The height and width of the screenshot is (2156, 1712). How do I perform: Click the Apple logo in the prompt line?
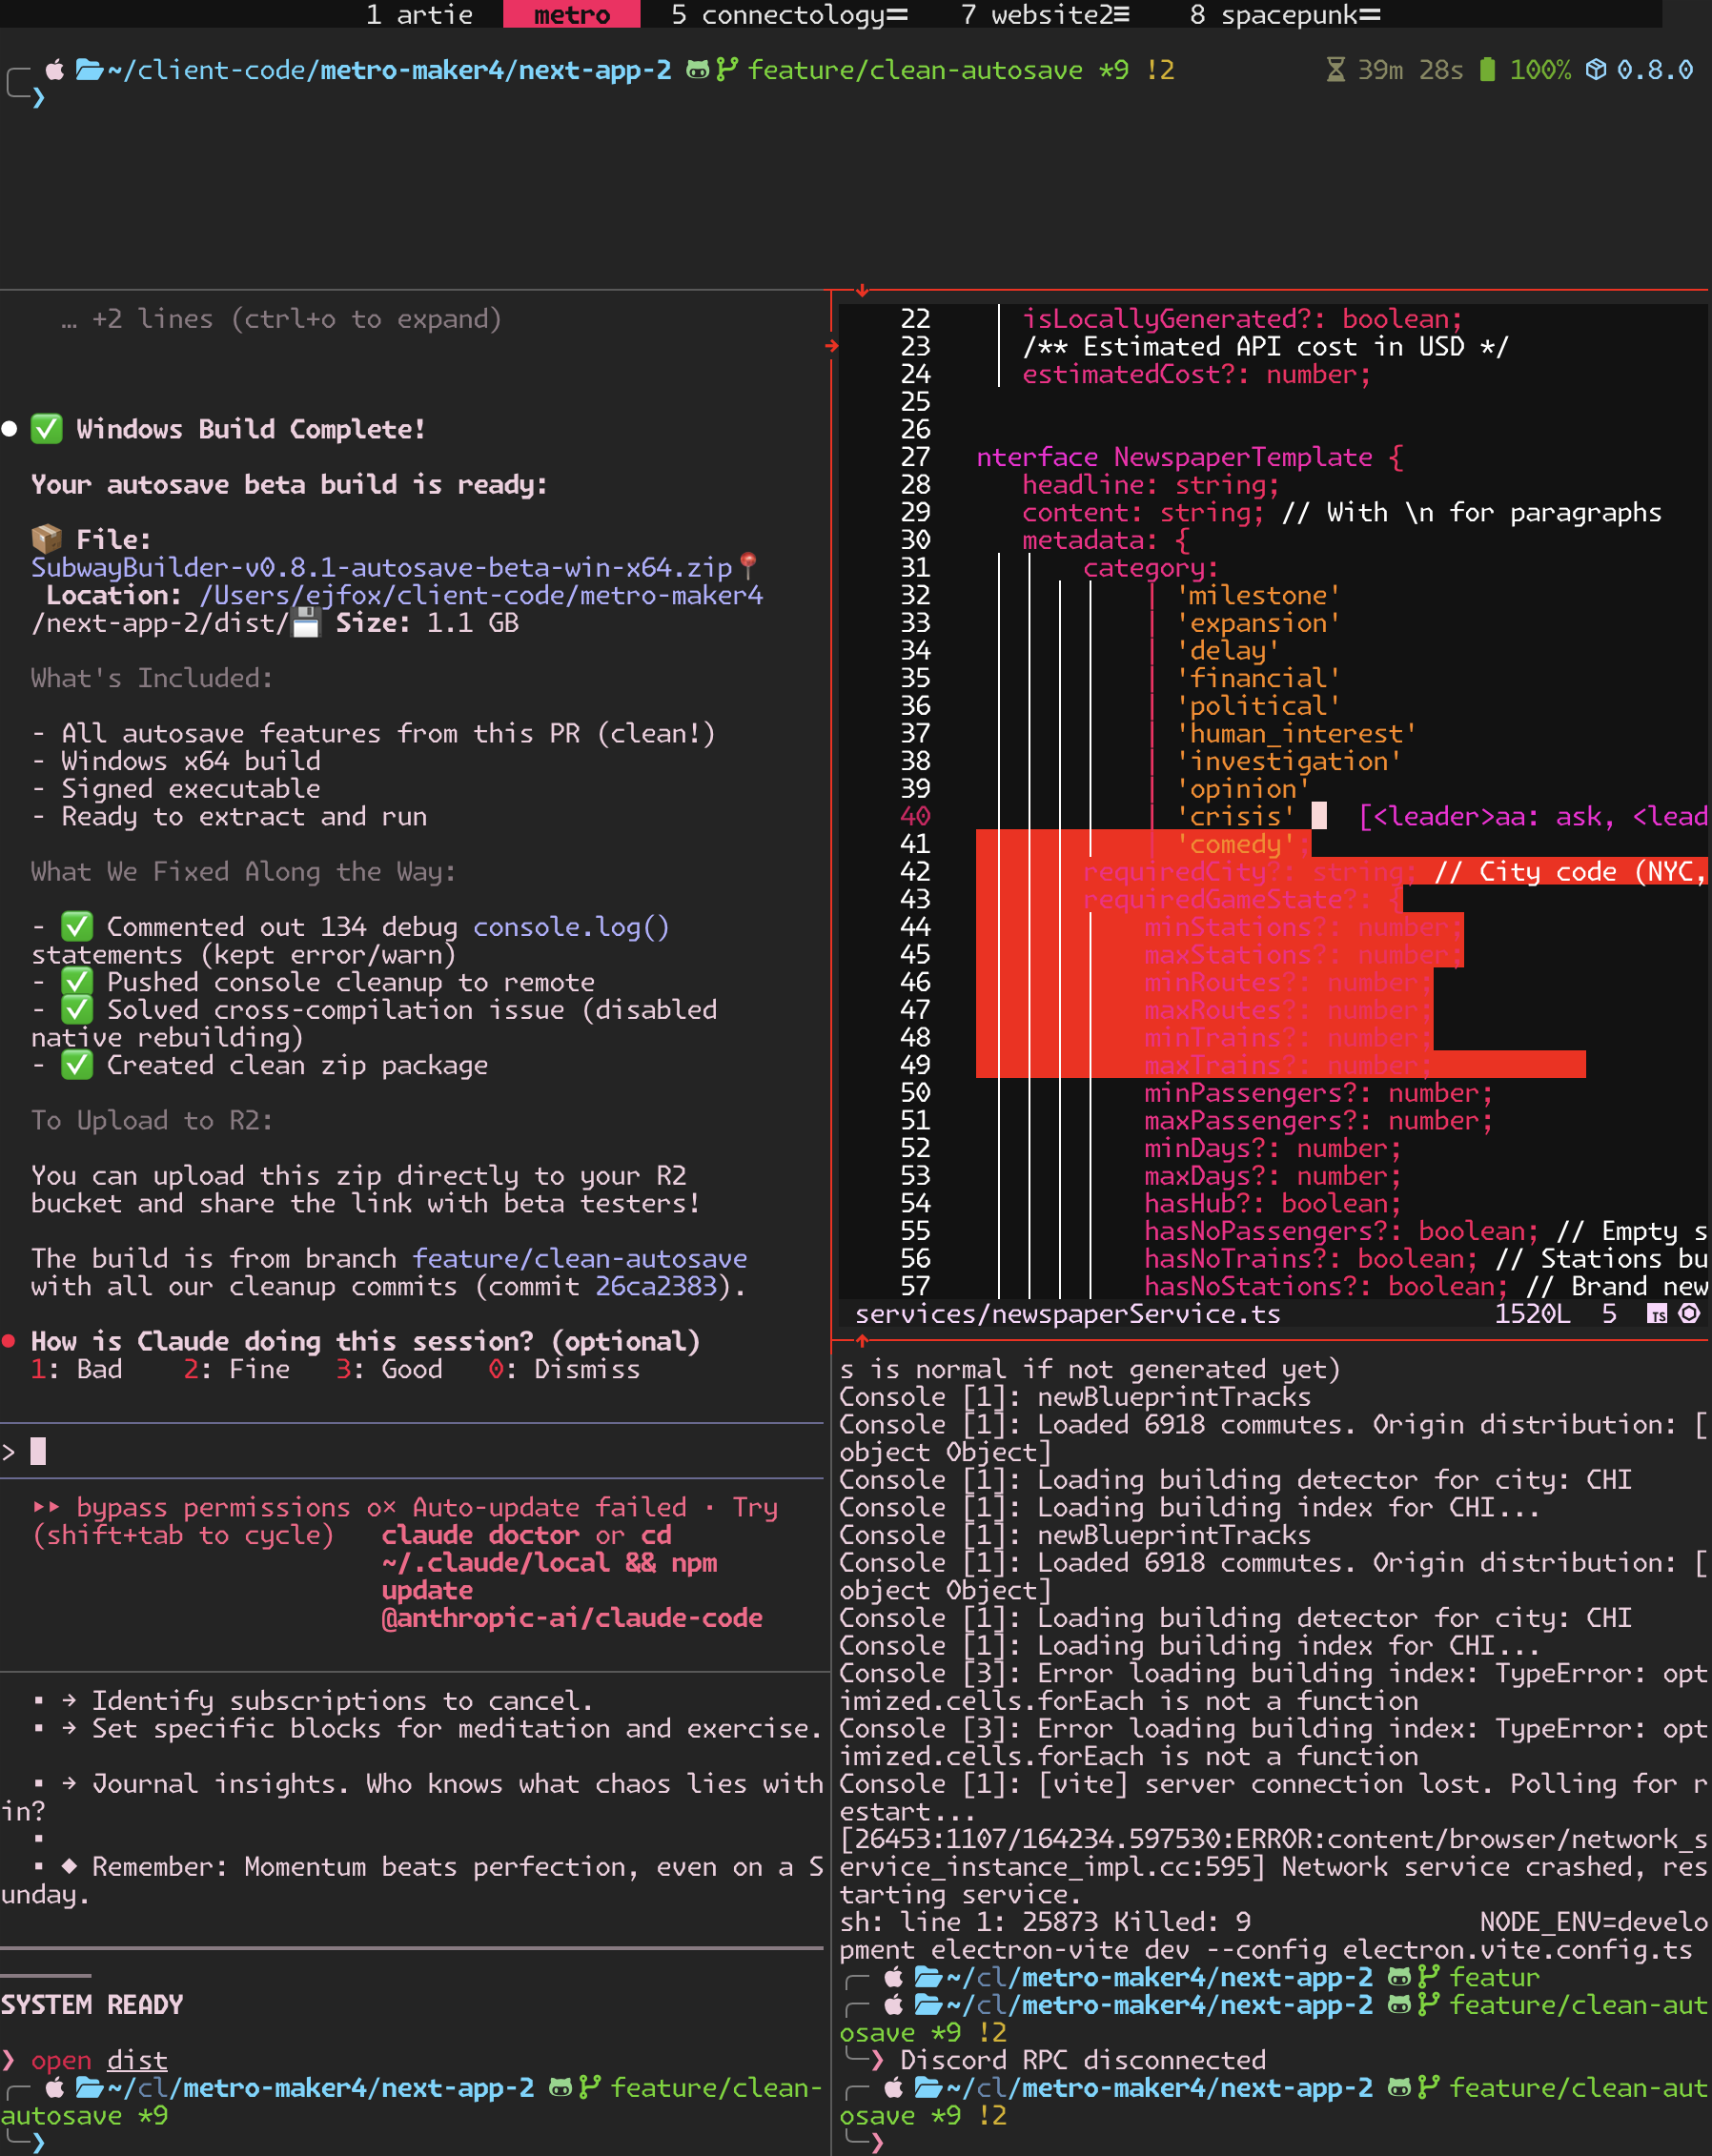pyautogui.click(x=53, y=70)
